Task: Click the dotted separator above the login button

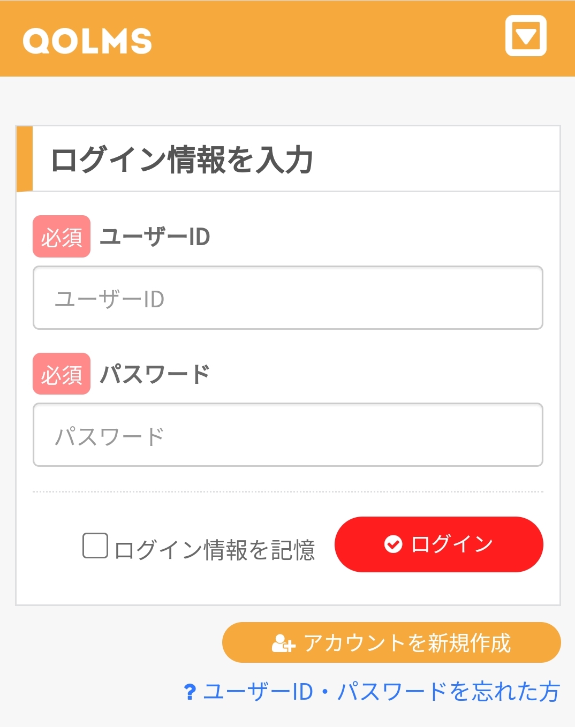Action: (288, 491)
